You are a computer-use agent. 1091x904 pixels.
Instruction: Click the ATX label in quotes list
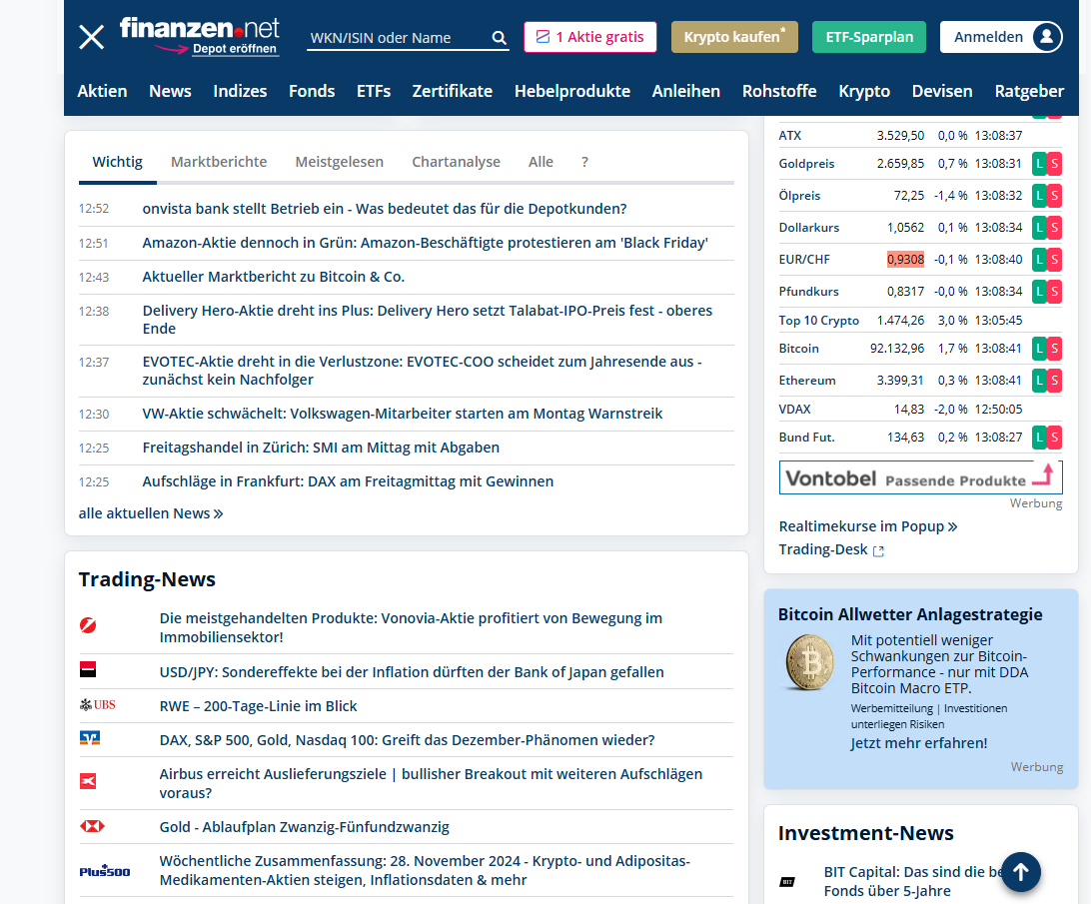789,136
